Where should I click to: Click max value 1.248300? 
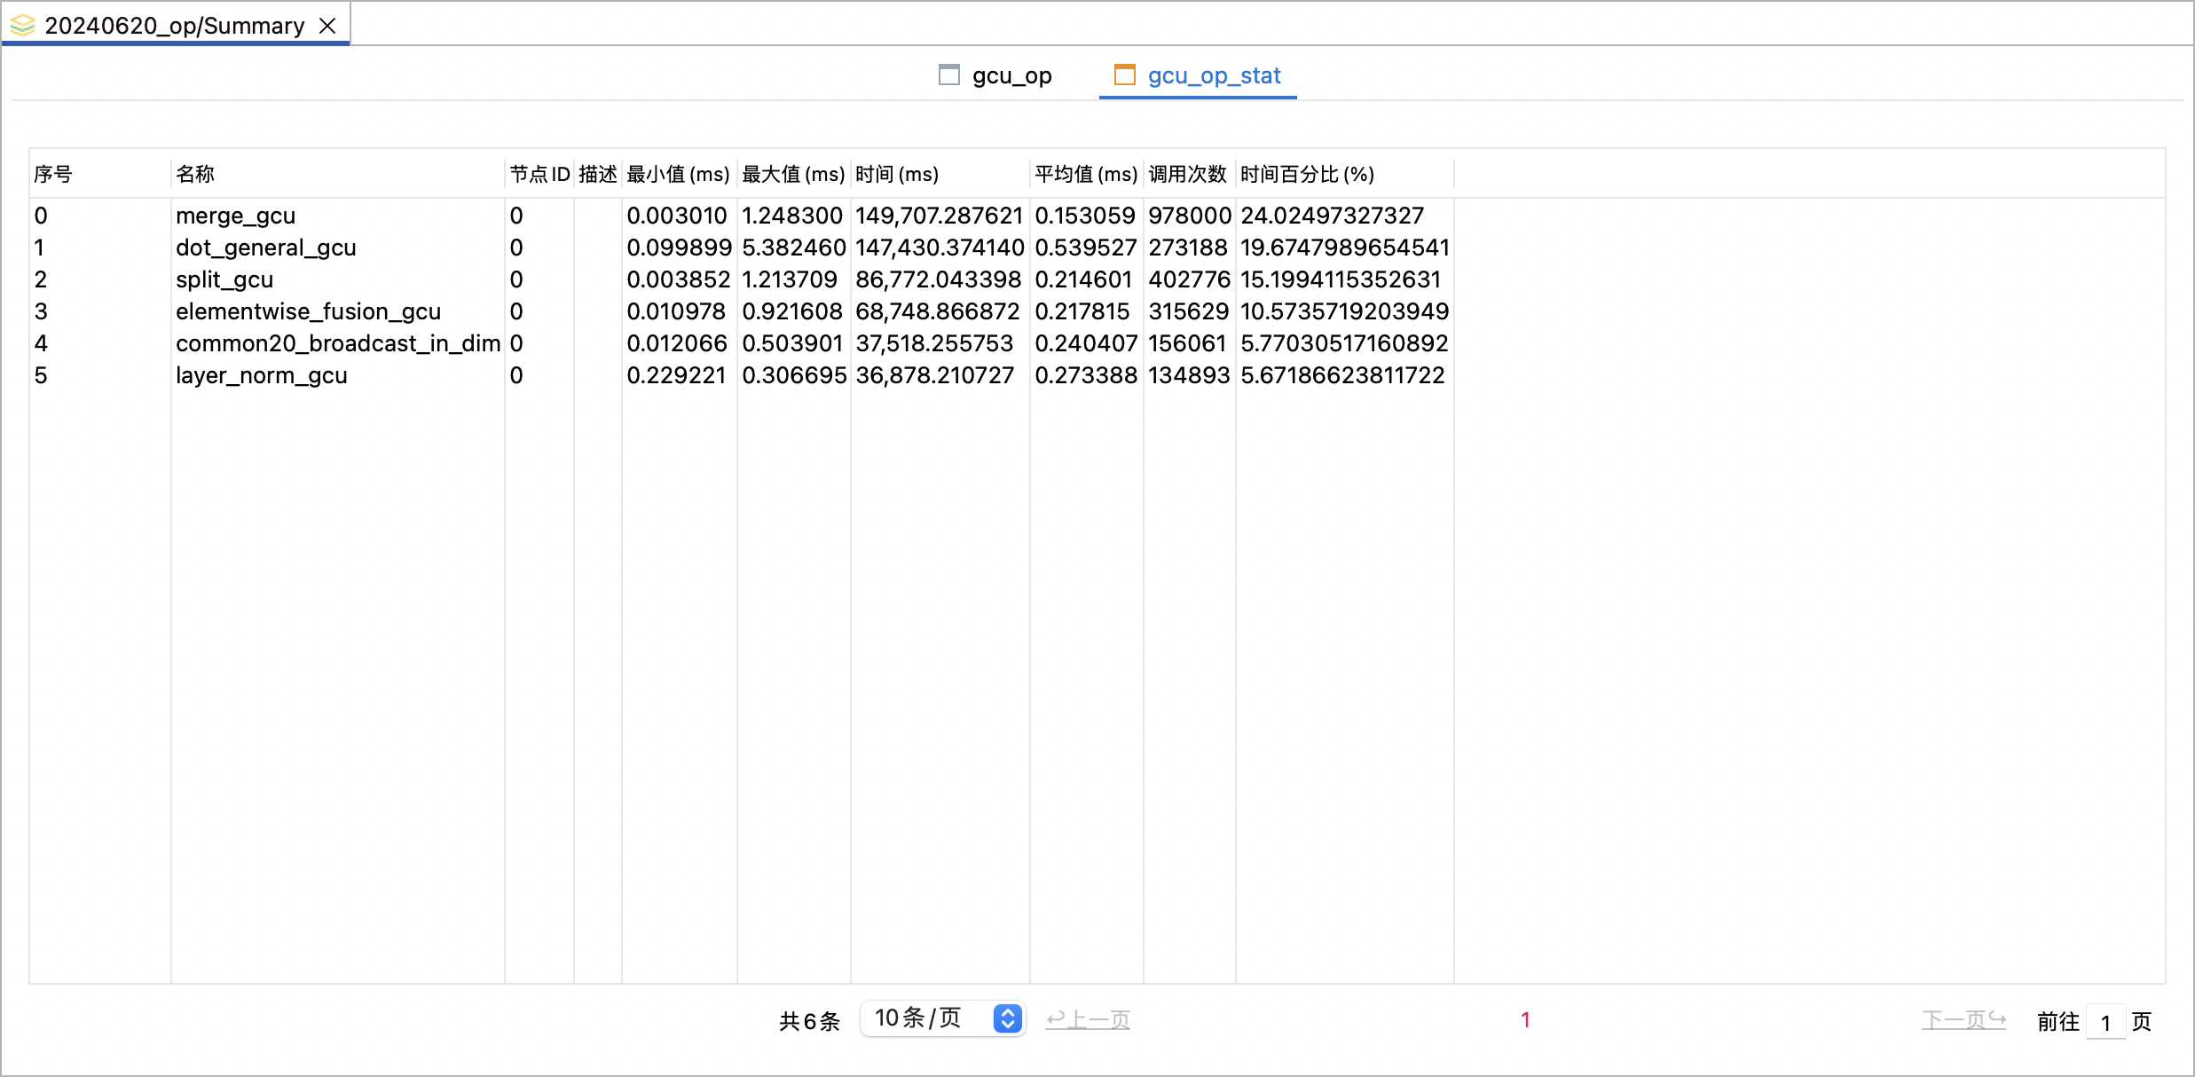point(792,216)
